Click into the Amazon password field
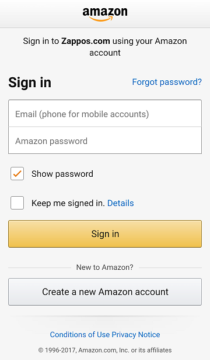 (x=105, y=140)
